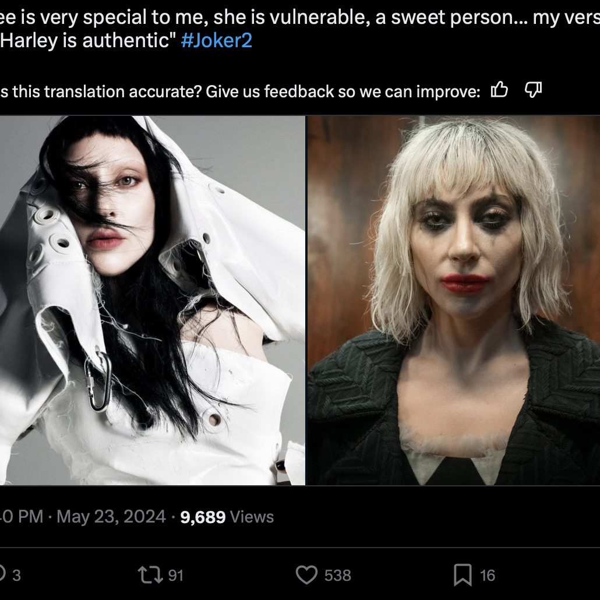
Task: Click the word "Views" beside the view count
Action: (252, 517)
